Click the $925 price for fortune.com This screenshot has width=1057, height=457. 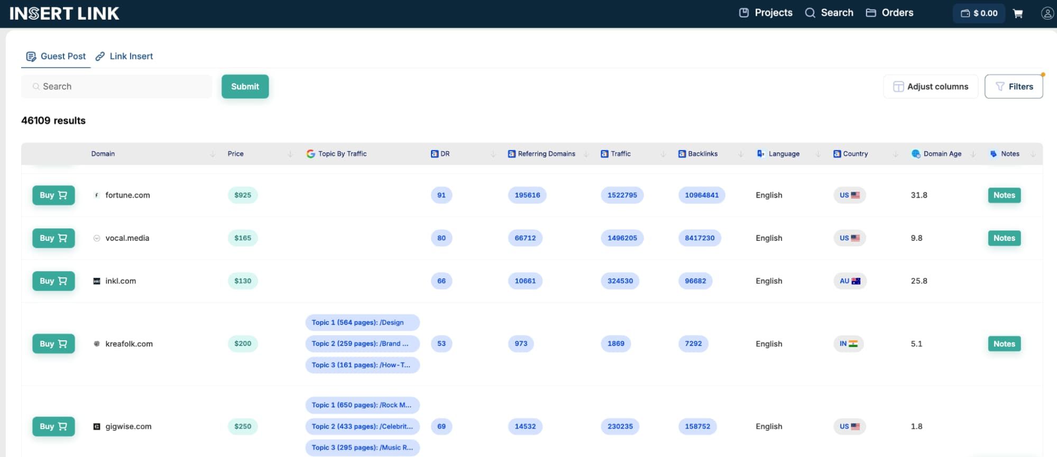click(243, 195)
